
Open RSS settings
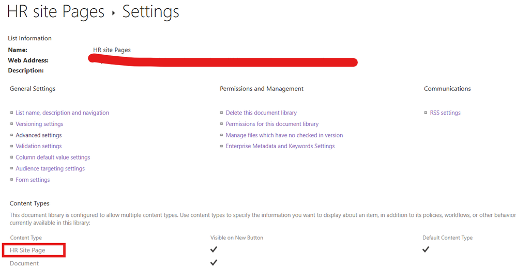point(445,113)
